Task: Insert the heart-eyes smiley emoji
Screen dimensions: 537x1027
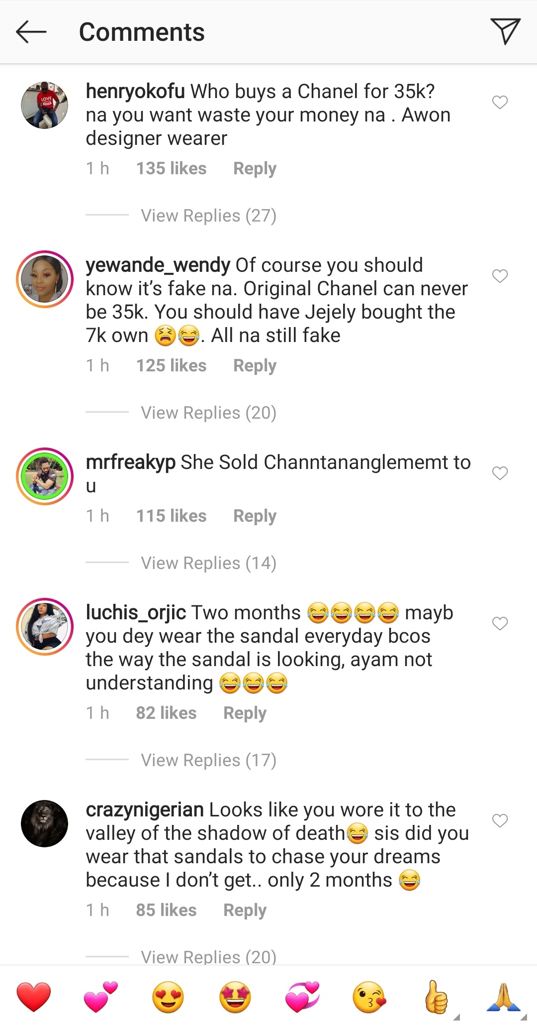Action: [x=168, y=997]
